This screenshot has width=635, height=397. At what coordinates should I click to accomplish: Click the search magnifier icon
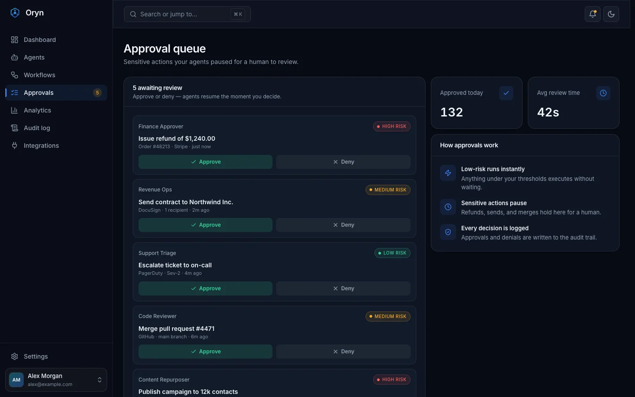(133, 14)
